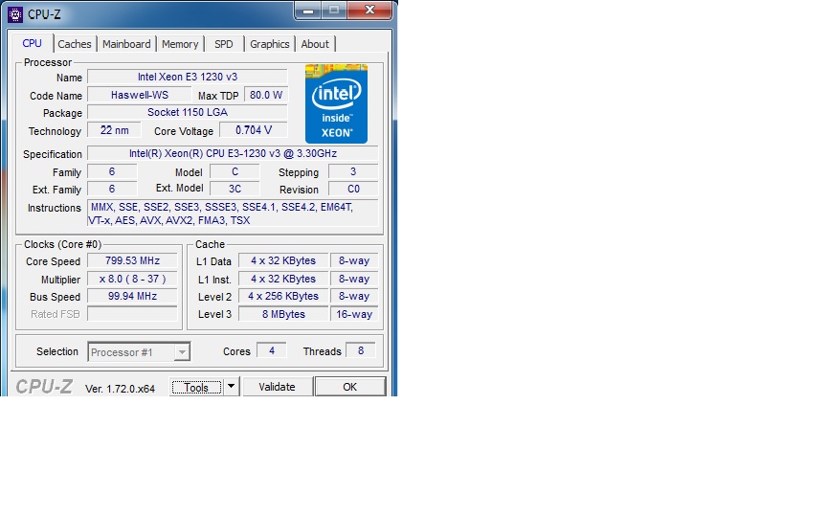Click the Stepping value 3
Image resolution: width=827 pixels, height=517 pixels.
pyautogui.click(x=353, y=171)
